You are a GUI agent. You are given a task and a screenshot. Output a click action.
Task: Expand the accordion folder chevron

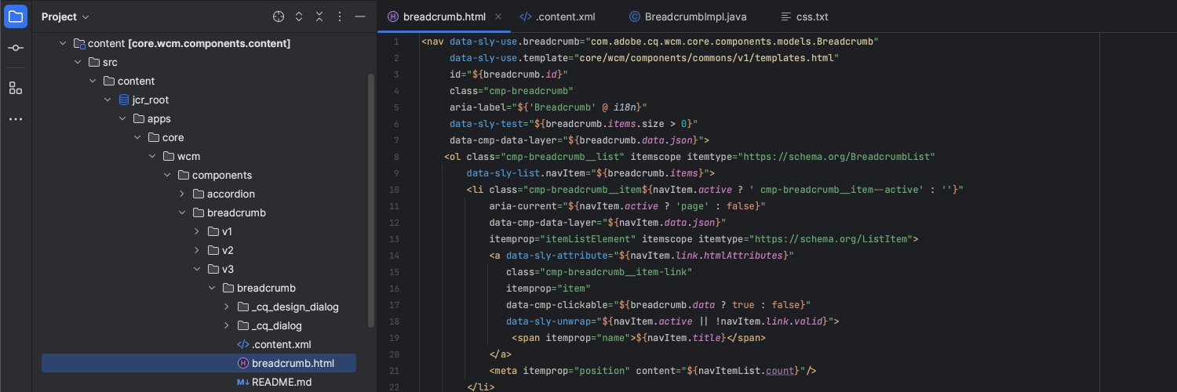(x=182, y=194)
